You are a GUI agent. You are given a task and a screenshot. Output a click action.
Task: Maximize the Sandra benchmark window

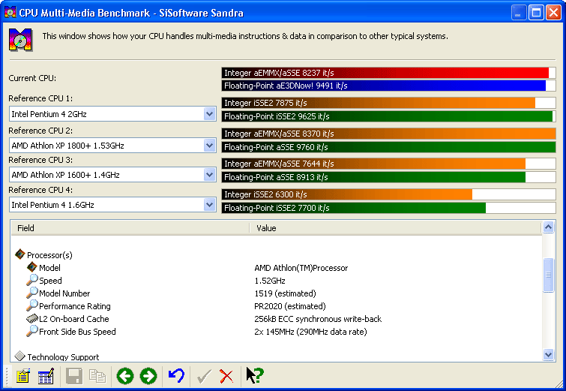(x=537, y=13)
